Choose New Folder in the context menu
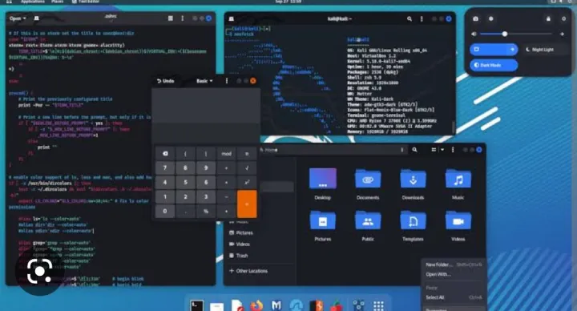This screenshot has height=311, width=577. (x=454, y=265)
